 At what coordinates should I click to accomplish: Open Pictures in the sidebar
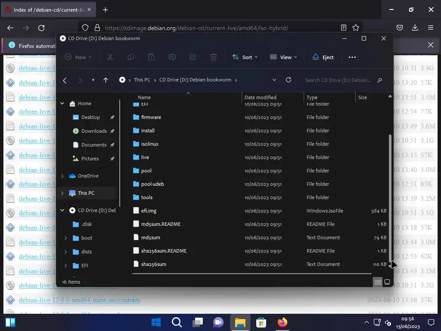pos(90,159)
